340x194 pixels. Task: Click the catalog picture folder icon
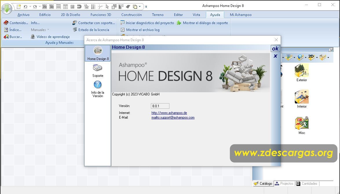[289, 57]
